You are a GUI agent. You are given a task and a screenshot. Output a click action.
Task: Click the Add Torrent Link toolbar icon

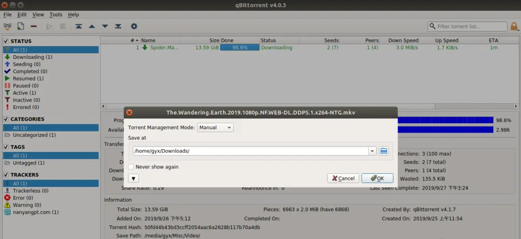[7, 26]
